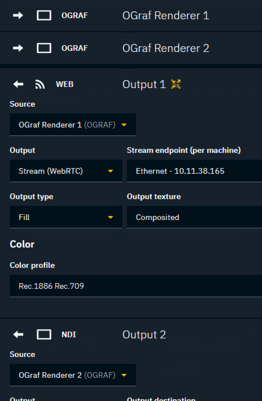The height and width of the screenshot is (401, 262).
Task: Open the Stream endpoint Ethernet dropdown
Action: click(x=194, y=171)
